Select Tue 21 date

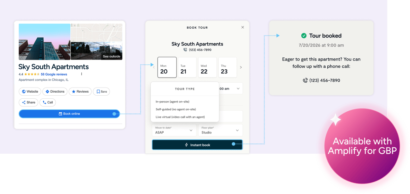[x=187, y=67]
